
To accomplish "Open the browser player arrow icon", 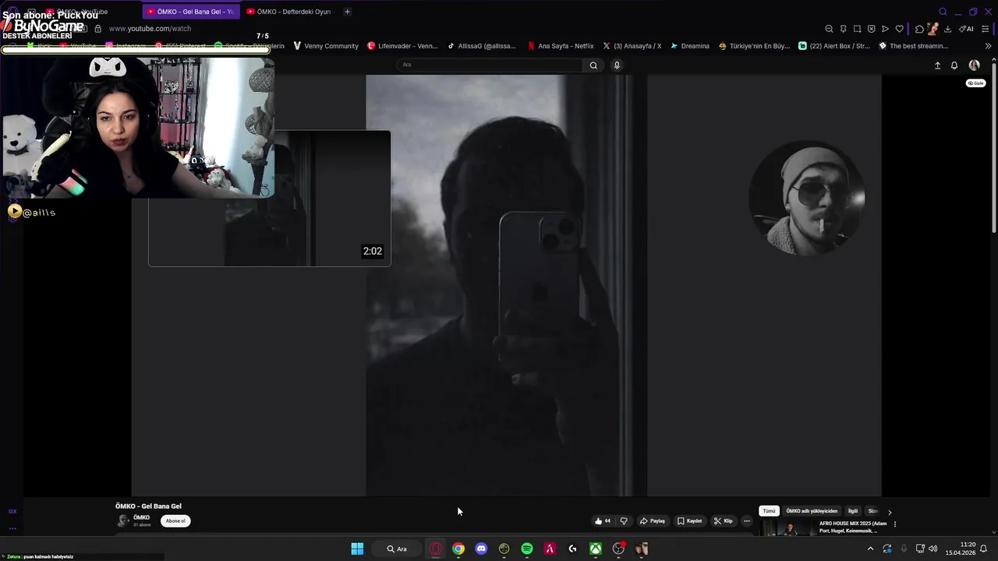I will tap(885, 29).
